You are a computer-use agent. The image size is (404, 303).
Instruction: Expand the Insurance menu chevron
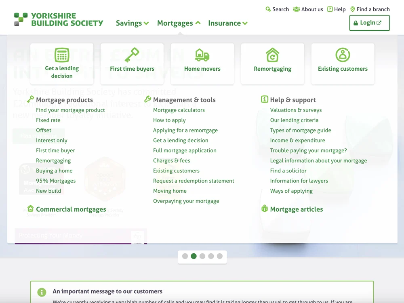[245, 23]
